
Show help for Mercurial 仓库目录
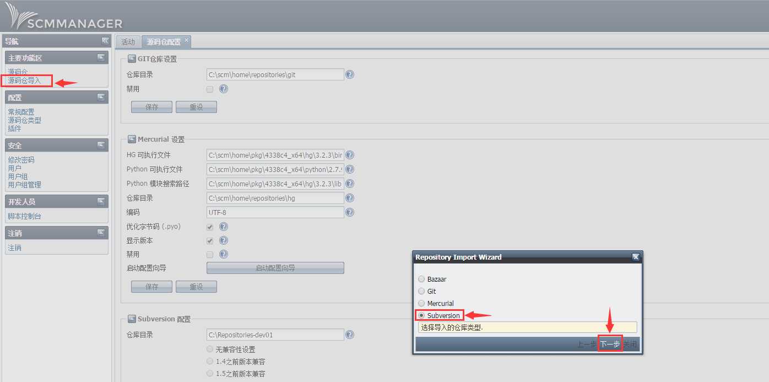click(350, 198)
